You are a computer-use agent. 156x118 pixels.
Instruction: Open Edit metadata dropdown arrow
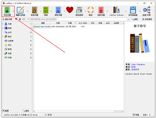(x=27, y=11)
